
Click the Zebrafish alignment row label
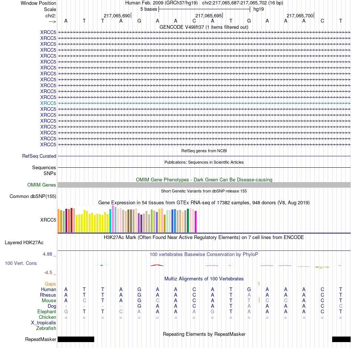click(x=46, y=328)
